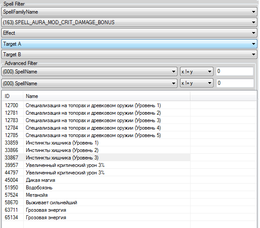This screenshot has width=260, height=228.
Task: Open the Target B dropdown
Action: point(129,54)
